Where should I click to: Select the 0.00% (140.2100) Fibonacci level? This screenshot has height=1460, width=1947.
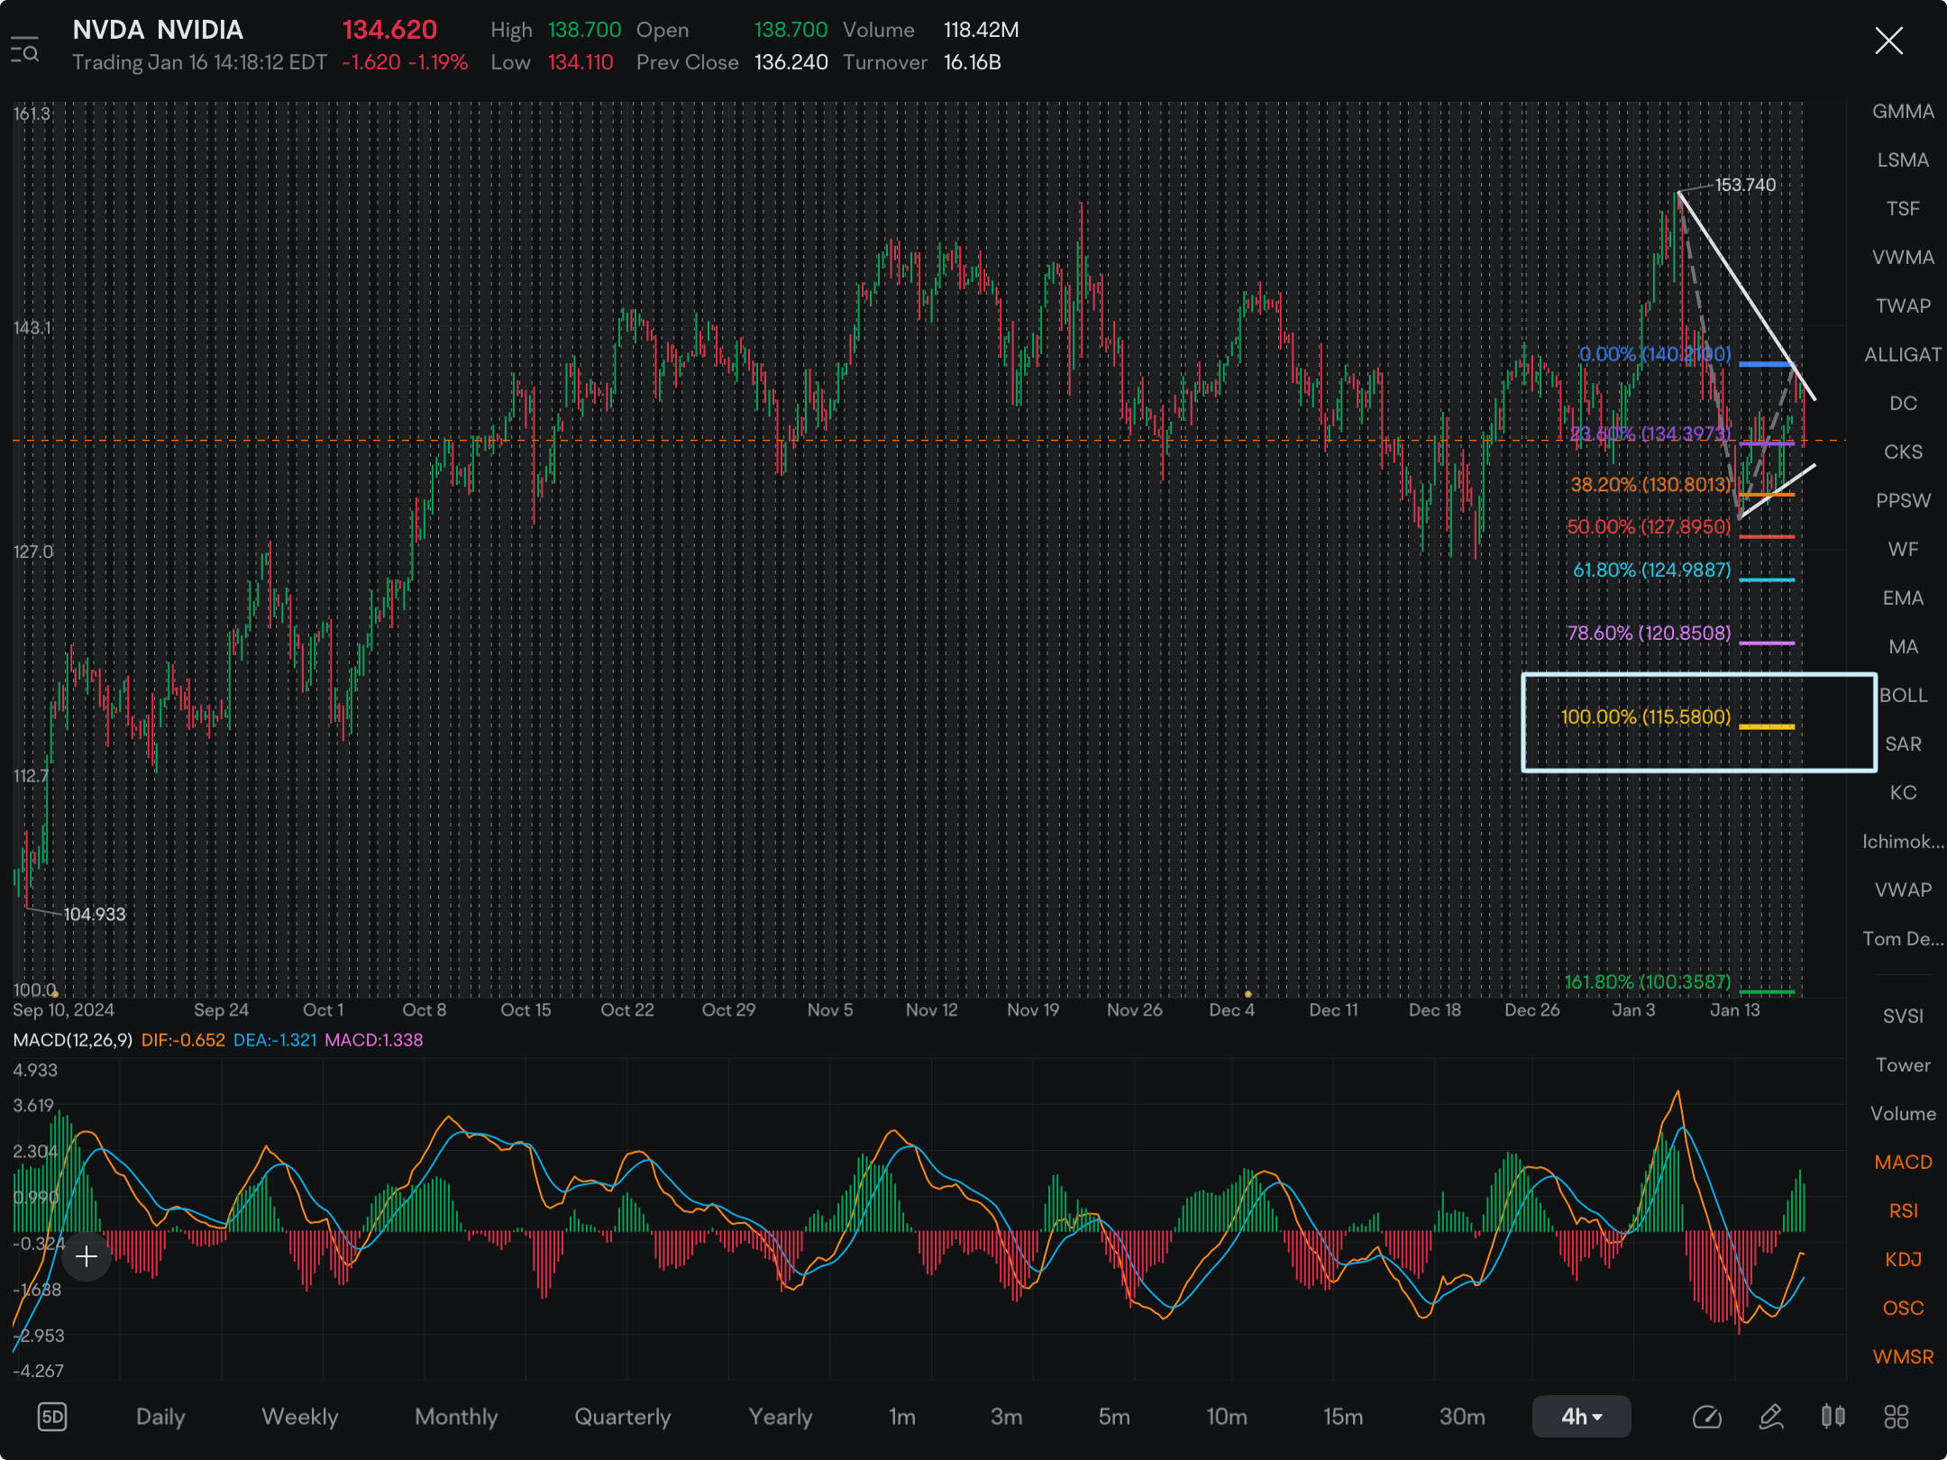1655,354
